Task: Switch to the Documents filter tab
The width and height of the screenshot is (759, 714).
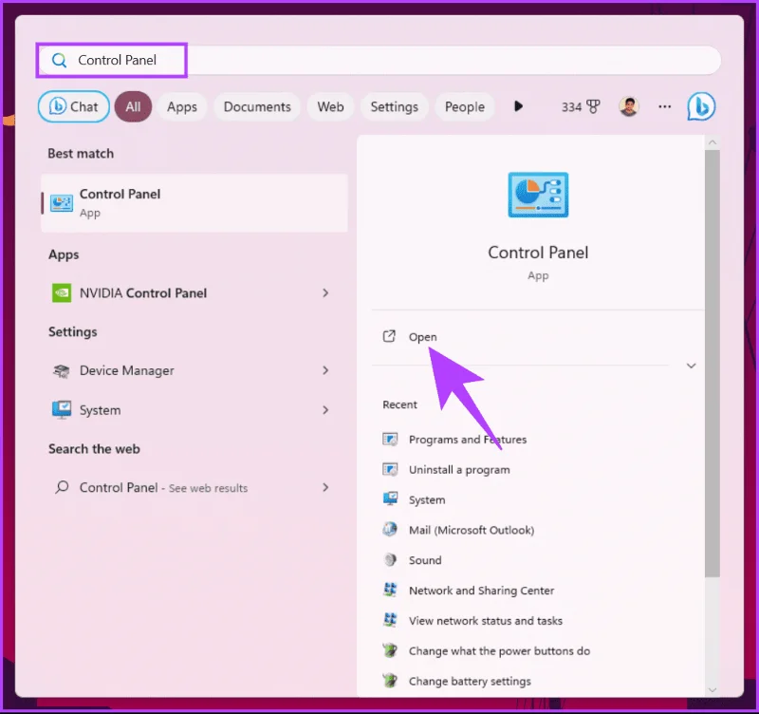Action: coord(257,106)
